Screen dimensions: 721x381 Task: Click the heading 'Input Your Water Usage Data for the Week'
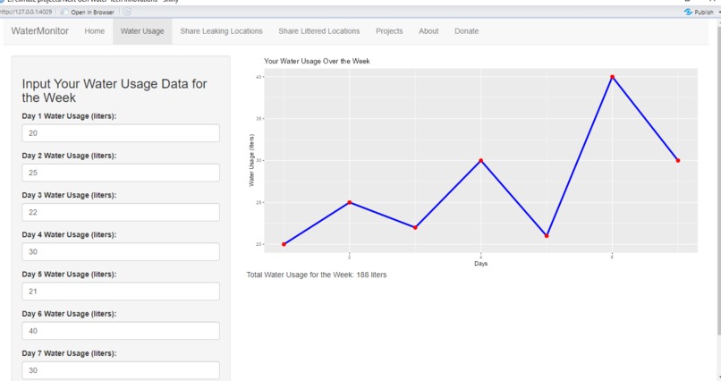115,90
